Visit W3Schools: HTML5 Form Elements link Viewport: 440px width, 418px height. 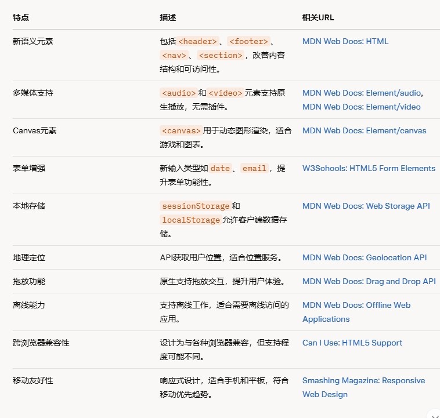[369, 168]
